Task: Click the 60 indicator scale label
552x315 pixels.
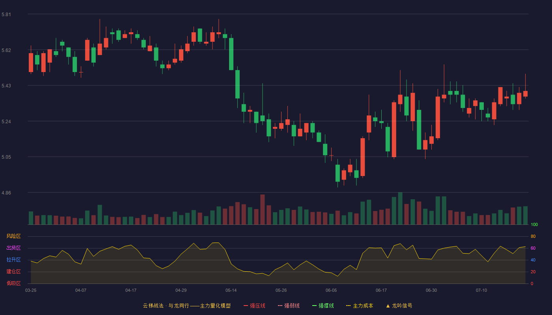Action: click(533, 248)
